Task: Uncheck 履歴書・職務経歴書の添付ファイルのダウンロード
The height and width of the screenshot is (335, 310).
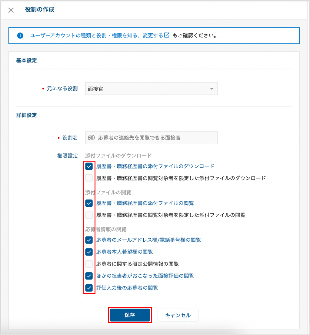Action: pos(89,166)
